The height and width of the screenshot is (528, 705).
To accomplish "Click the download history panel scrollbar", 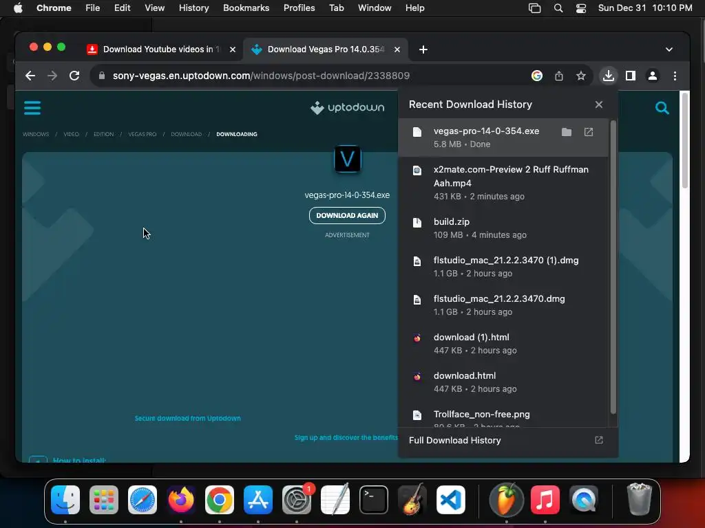I will (x=613, y=267).
